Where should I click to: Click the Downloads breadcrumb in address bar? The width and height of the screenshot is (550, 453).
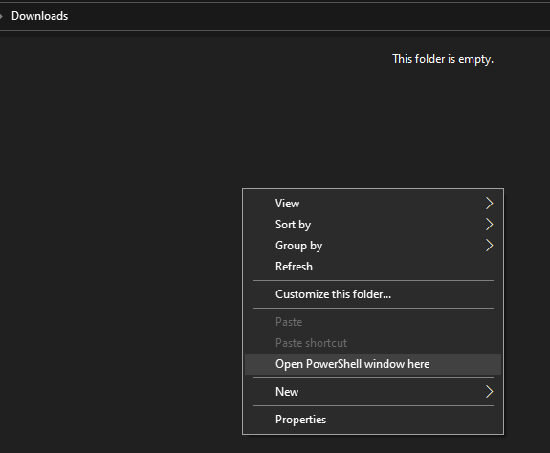[x=39, y=16]
